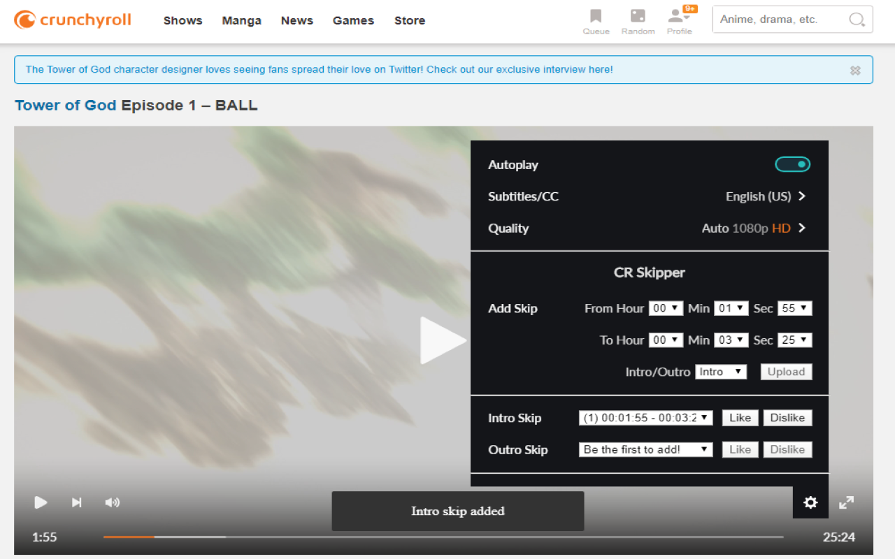Image resolution: width=895 pixels, height=559 pixels.
Task: Click the 1:55 current time
Action: pyautogui.click(x=44, y=537)
